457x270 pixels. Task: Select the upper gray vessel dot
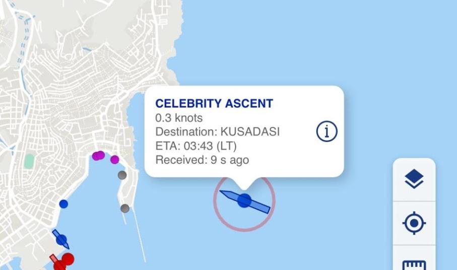pyautogui.click(x=122, y=175)
